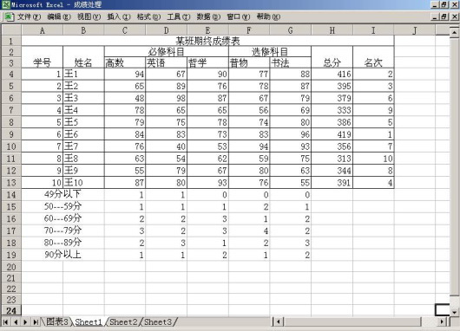Click the 英语 column heading cell

[x=167, y=62]
